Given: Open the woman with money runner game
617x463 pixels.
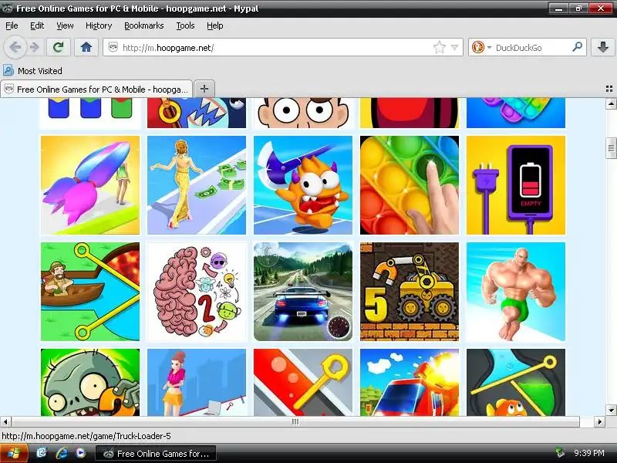Looking at the screenshot, I should coord(197,185).
